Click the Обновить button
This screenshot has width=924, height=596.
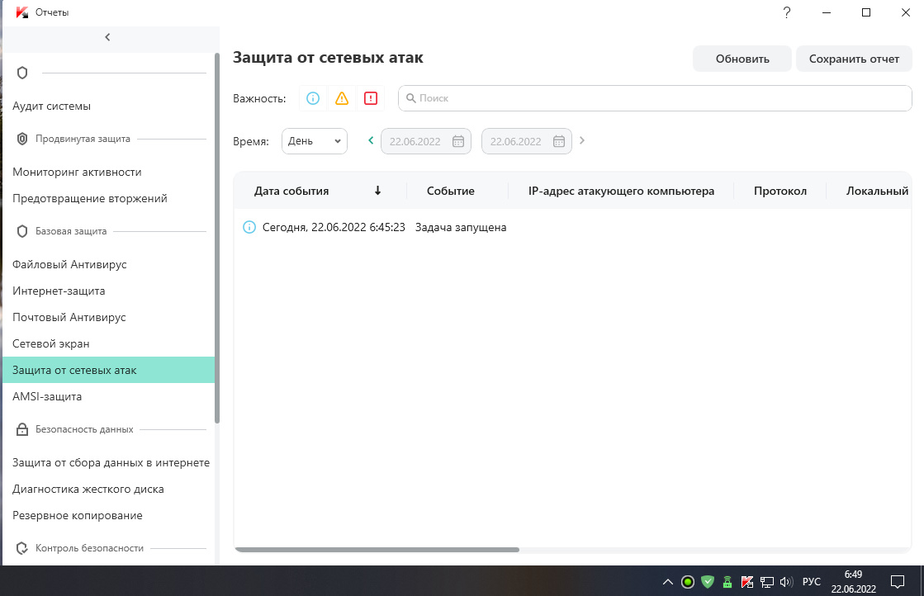tap(742, 59)
